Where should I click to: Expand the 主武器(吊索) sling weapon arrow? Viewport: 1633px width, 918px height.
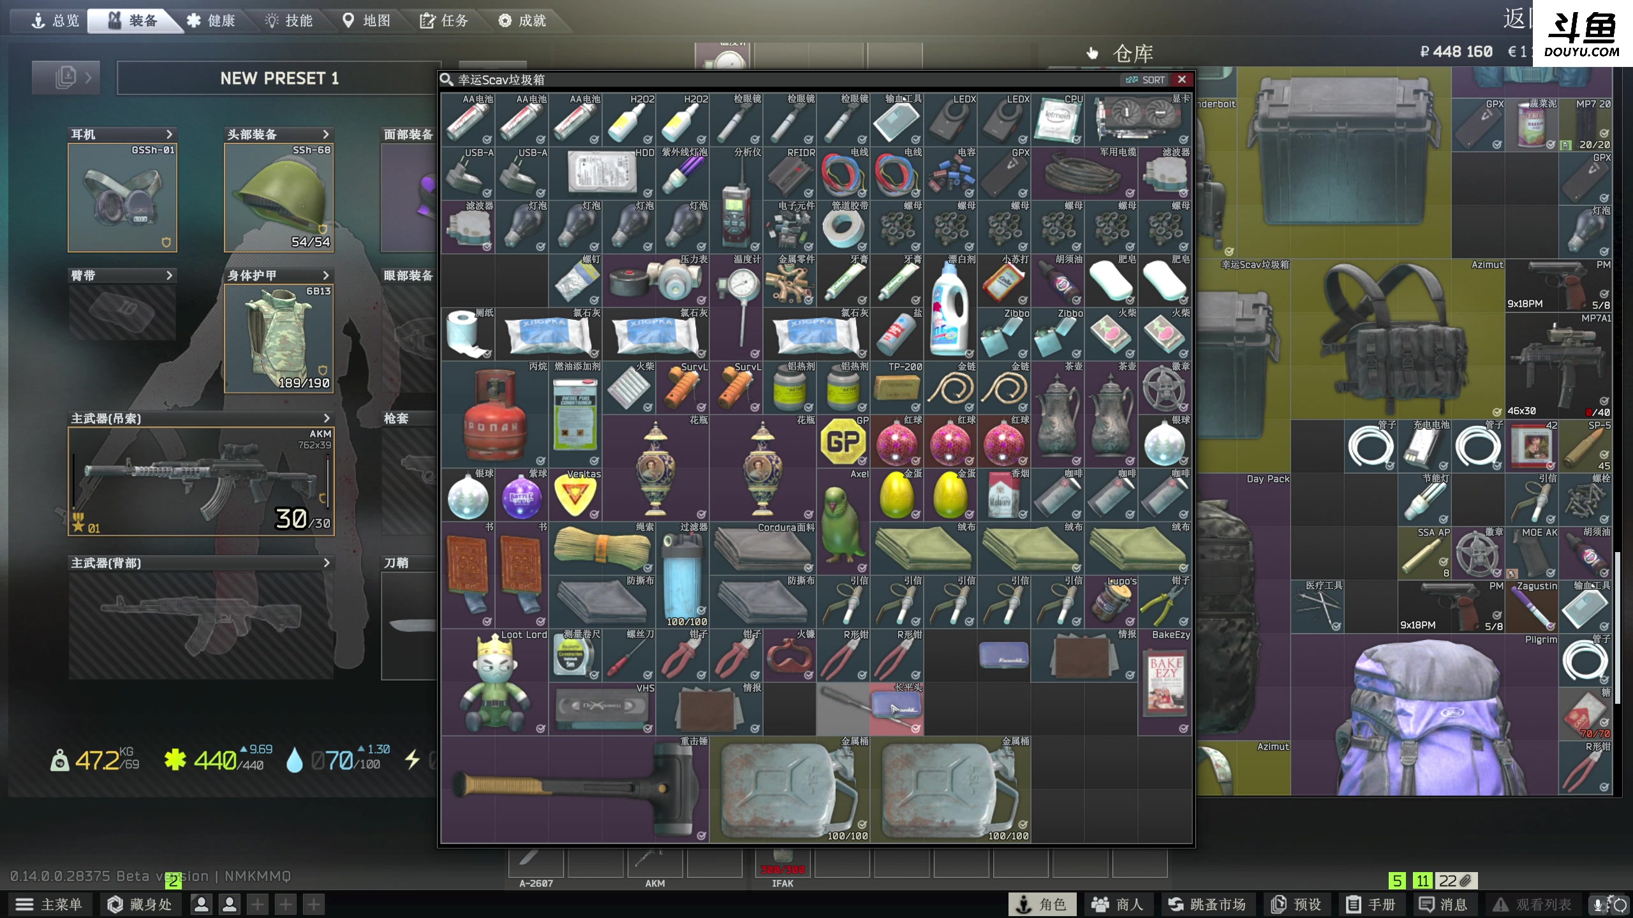pos(326,418)
